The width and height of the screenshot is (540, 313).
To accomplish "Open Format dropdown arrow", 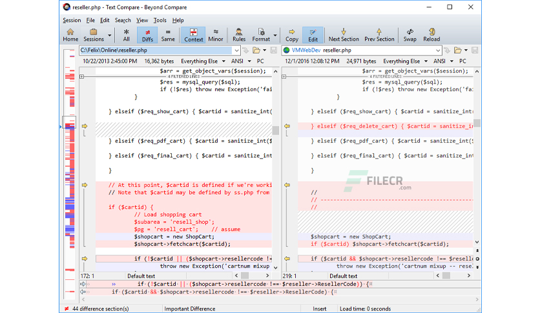I will [x=275, y=35].
